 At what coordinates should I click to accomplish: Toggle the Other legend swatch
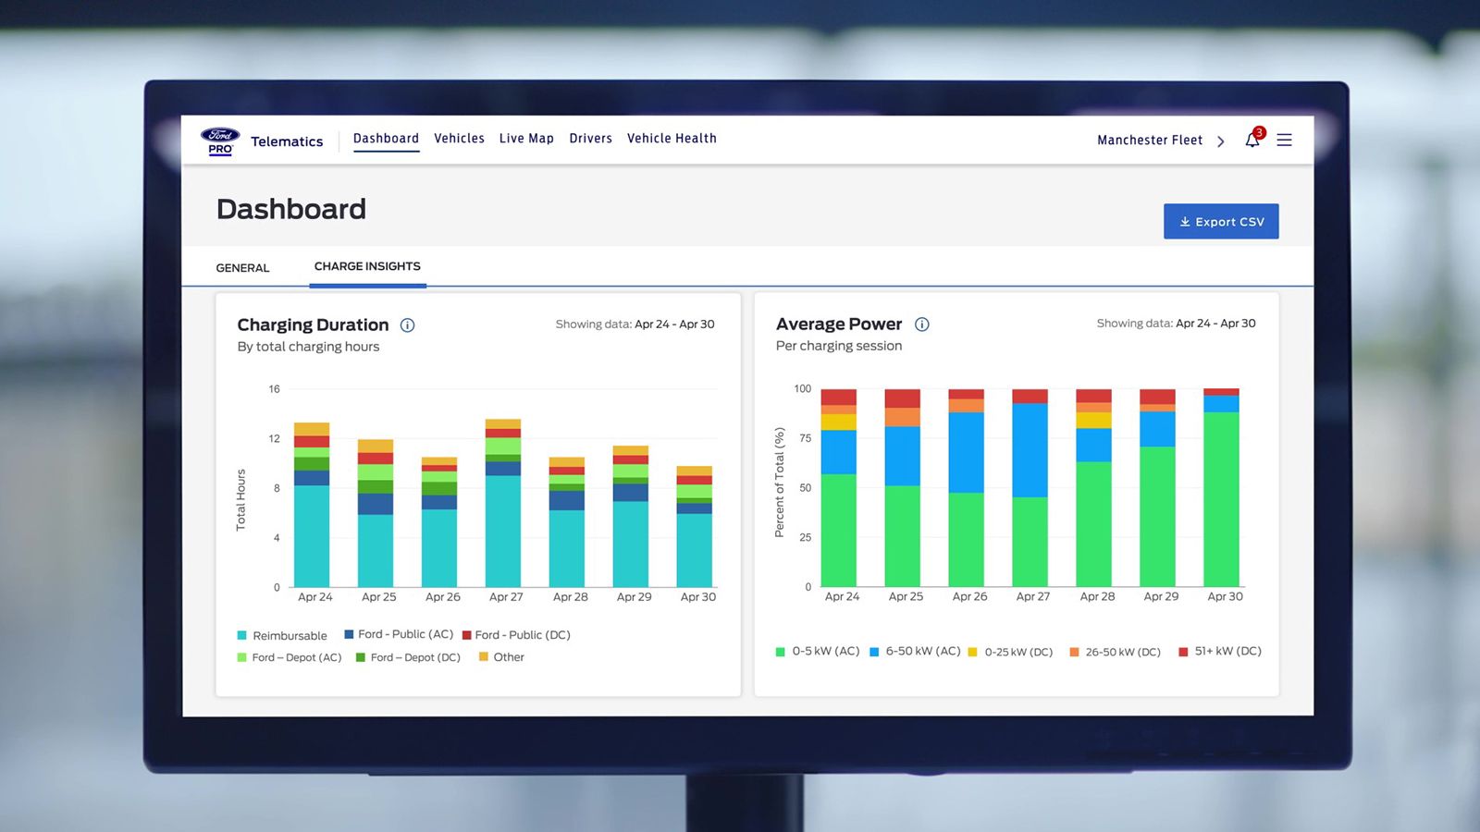click(x=484, y=657)
